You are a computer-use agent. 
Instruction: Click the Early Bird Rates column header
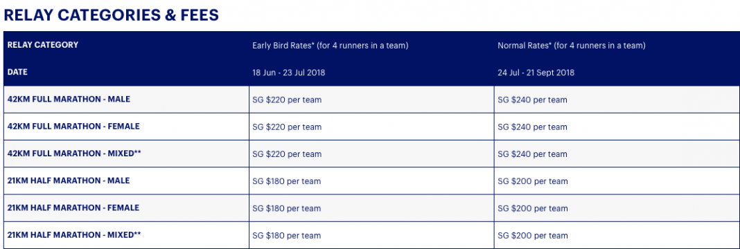coord(331,46)
